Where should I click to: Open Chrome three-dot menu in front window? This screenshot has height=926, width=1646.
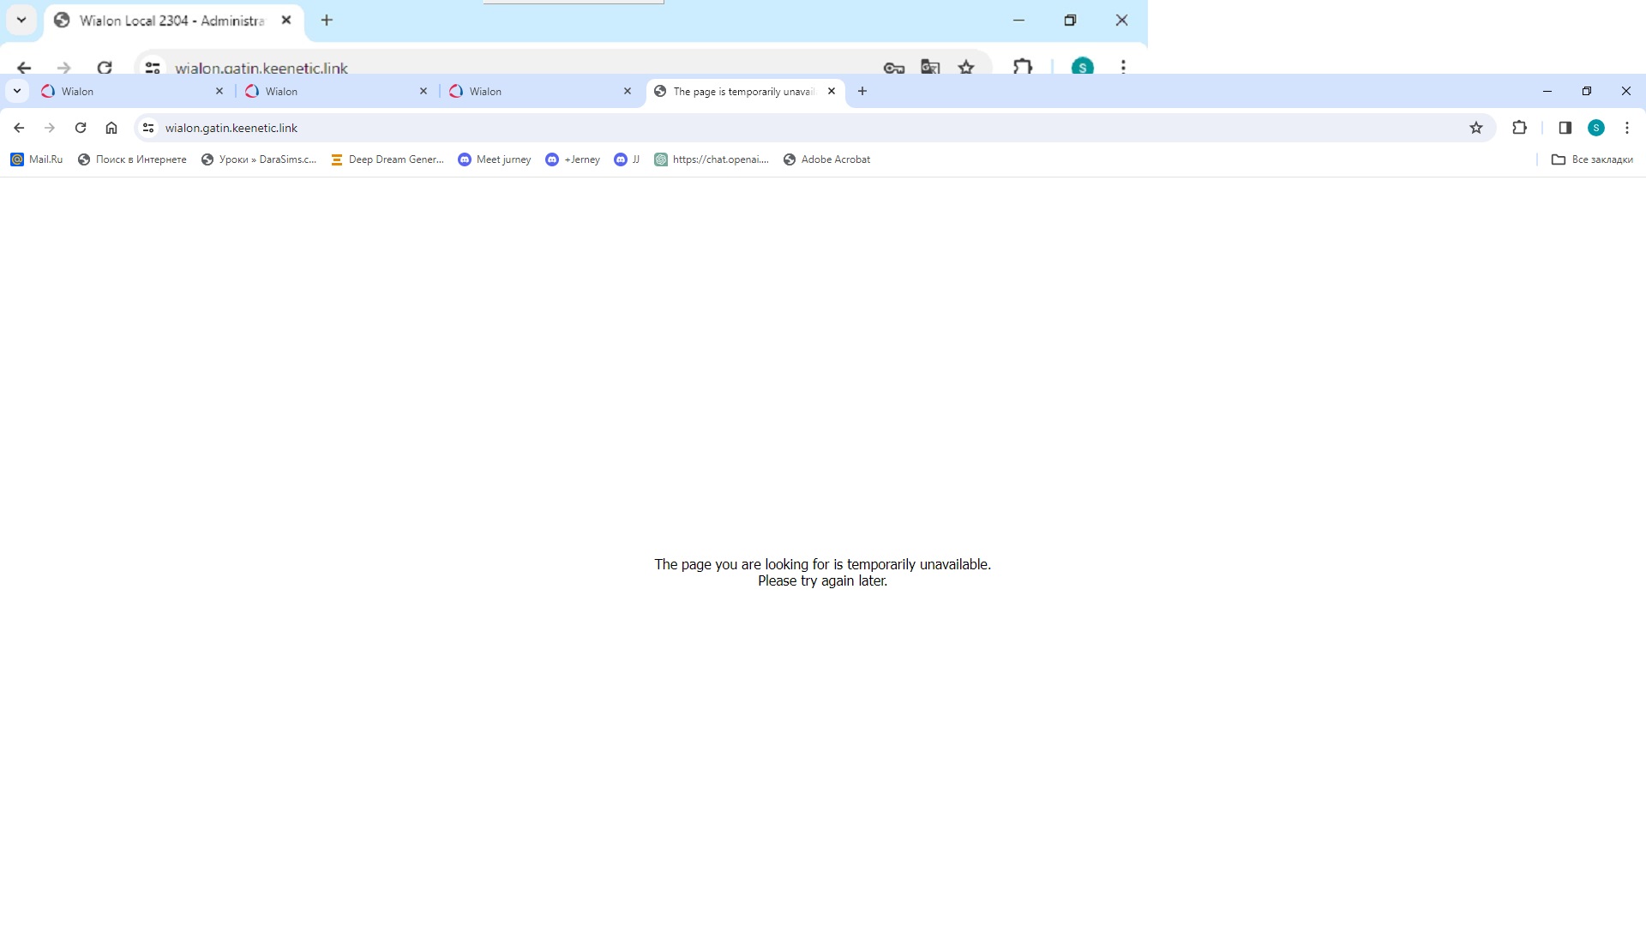tap(1626, 128)
